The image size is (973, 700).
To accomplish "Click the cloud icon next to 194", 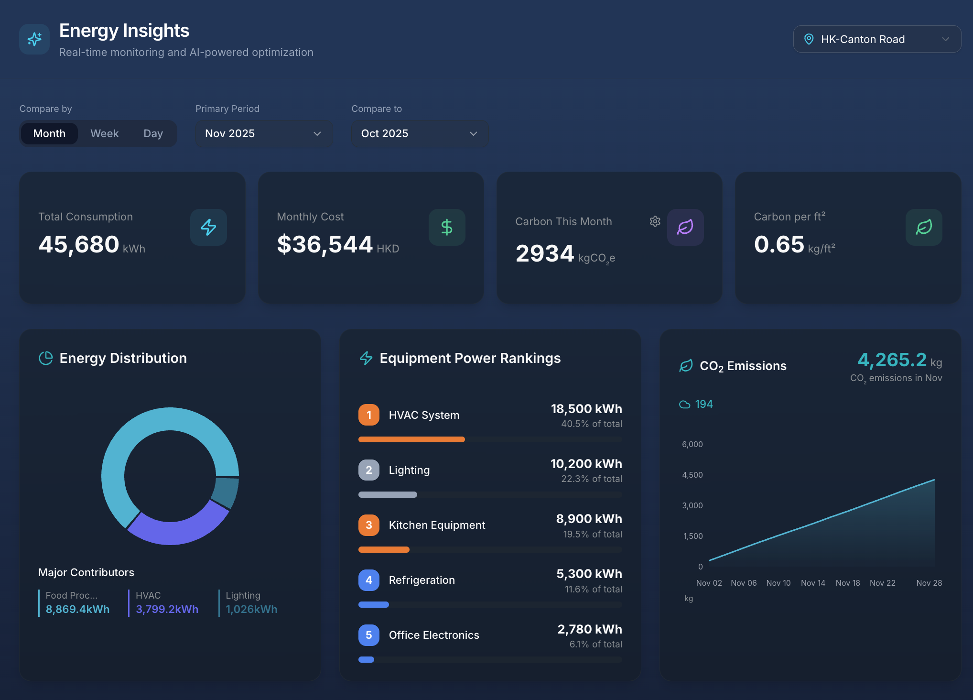I will (x=684, y=405).
